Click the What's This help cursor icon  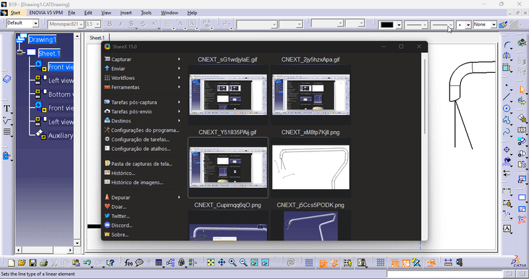pos(110,262)
